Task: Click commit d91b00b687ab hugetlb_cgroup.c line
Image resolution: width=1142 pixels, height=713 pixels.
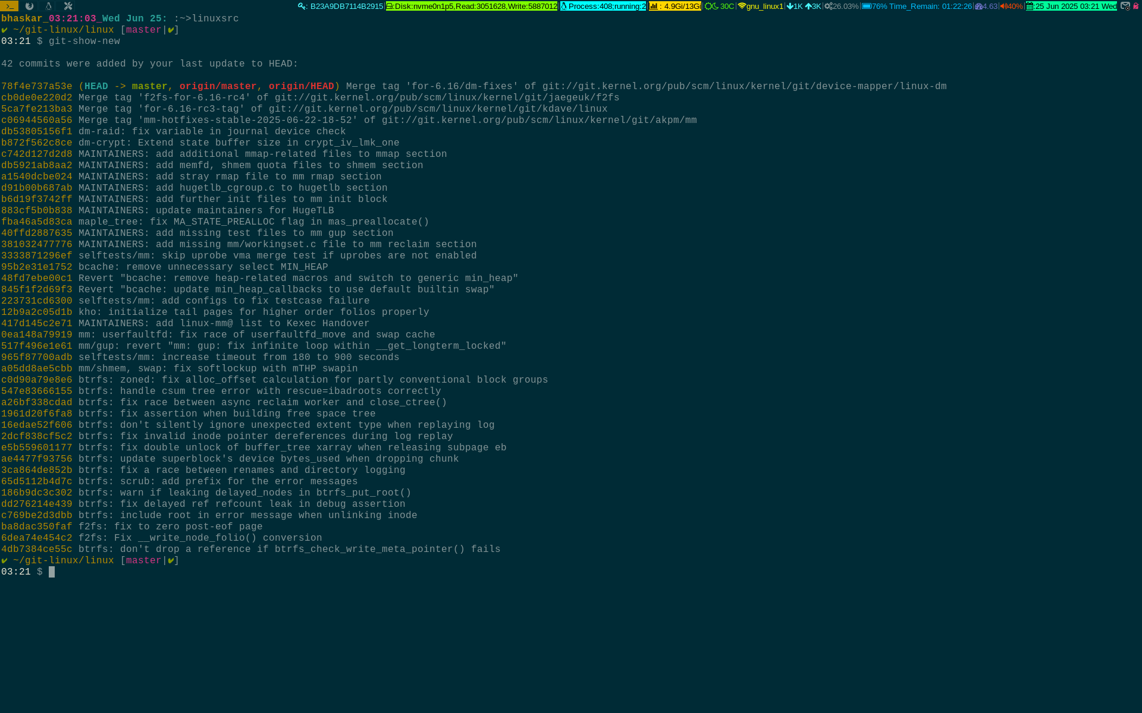Action: [194, 188]
